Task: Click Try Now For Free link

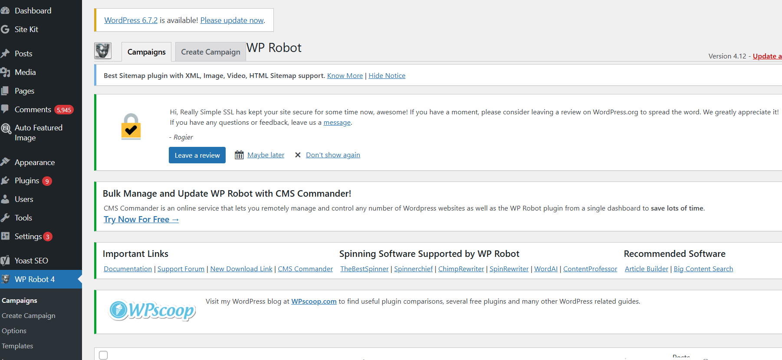Action: [x=141, y=220]
